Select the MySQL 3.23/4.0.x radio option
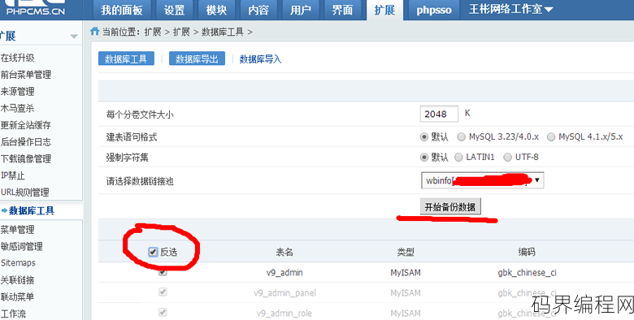 tap(461, 137)
